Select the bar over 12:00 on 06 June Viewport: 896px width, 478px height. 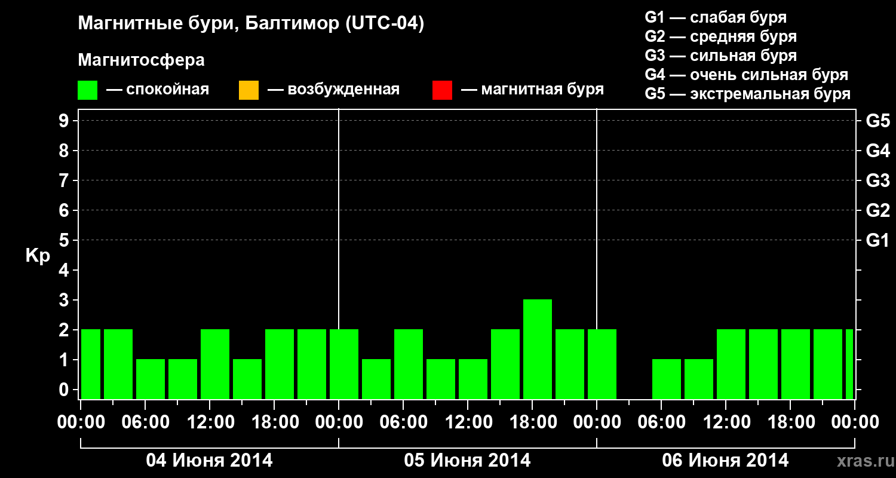click(731, 364)
